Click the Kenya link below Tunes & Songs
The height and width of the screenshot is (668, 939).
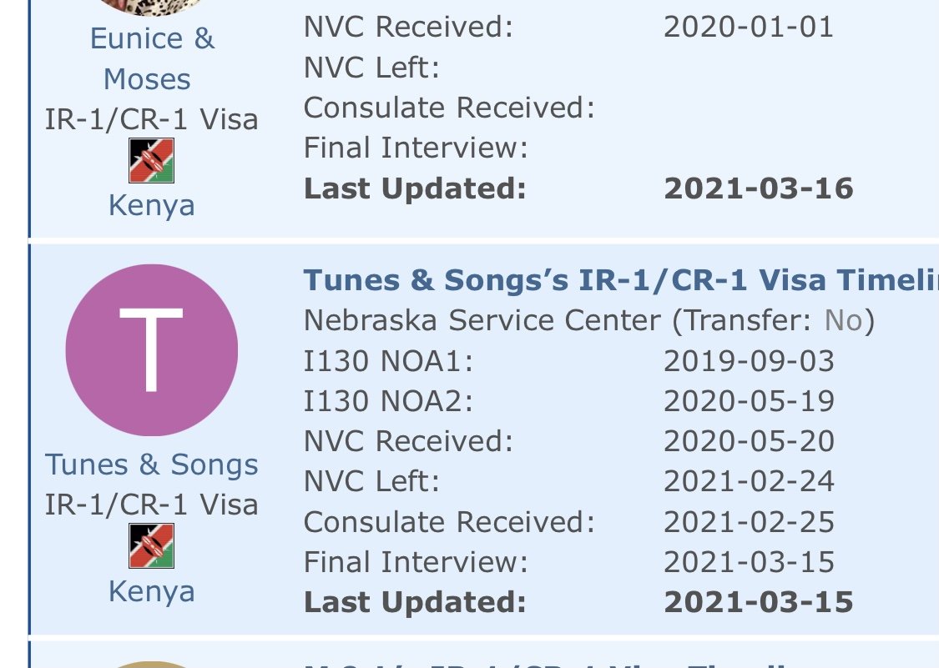[151, 591]
